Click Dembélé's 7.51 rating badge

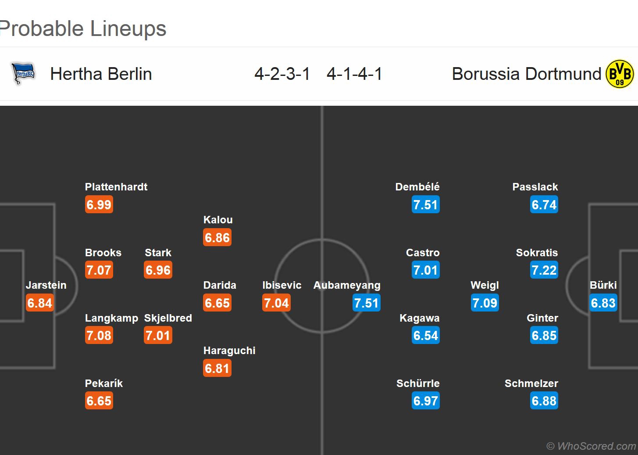pyautogui.click(x=425, y=205)
